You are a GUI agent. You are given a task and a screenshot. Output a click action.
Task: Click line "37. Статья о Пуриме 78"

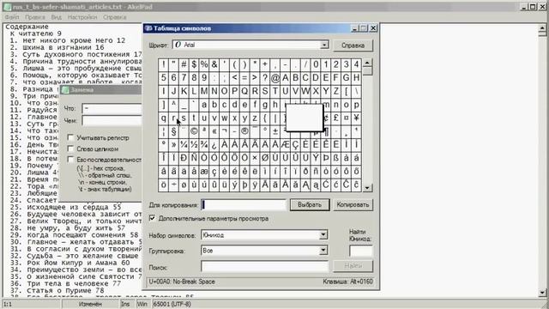coord(57,290)
